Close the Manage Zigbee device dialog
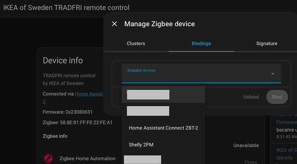297x164 pixels. pos(114,24)
